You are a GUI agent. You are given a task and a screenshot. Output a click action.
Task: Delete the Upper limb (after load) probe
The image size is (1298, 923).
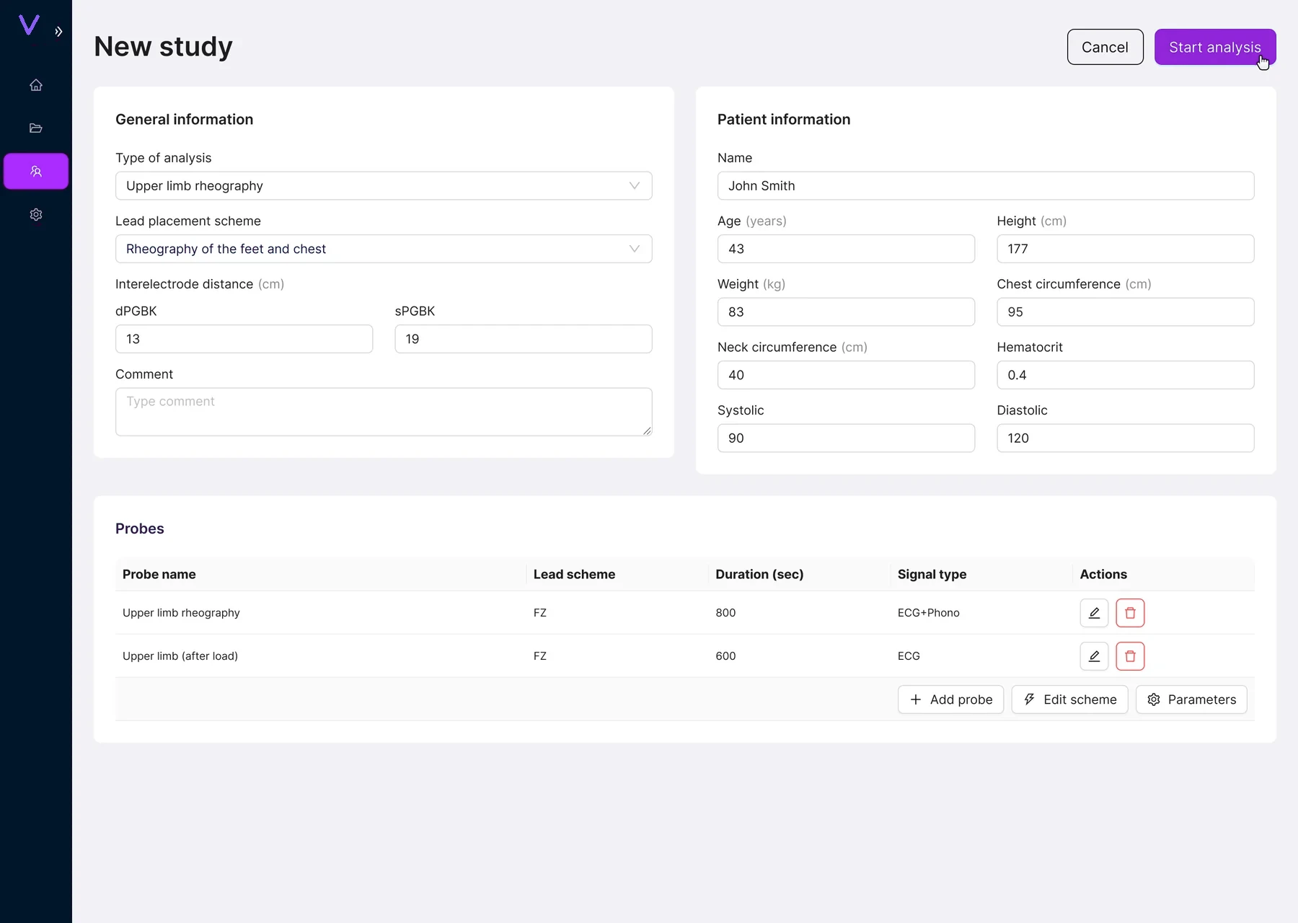(x=1130, y=656)
